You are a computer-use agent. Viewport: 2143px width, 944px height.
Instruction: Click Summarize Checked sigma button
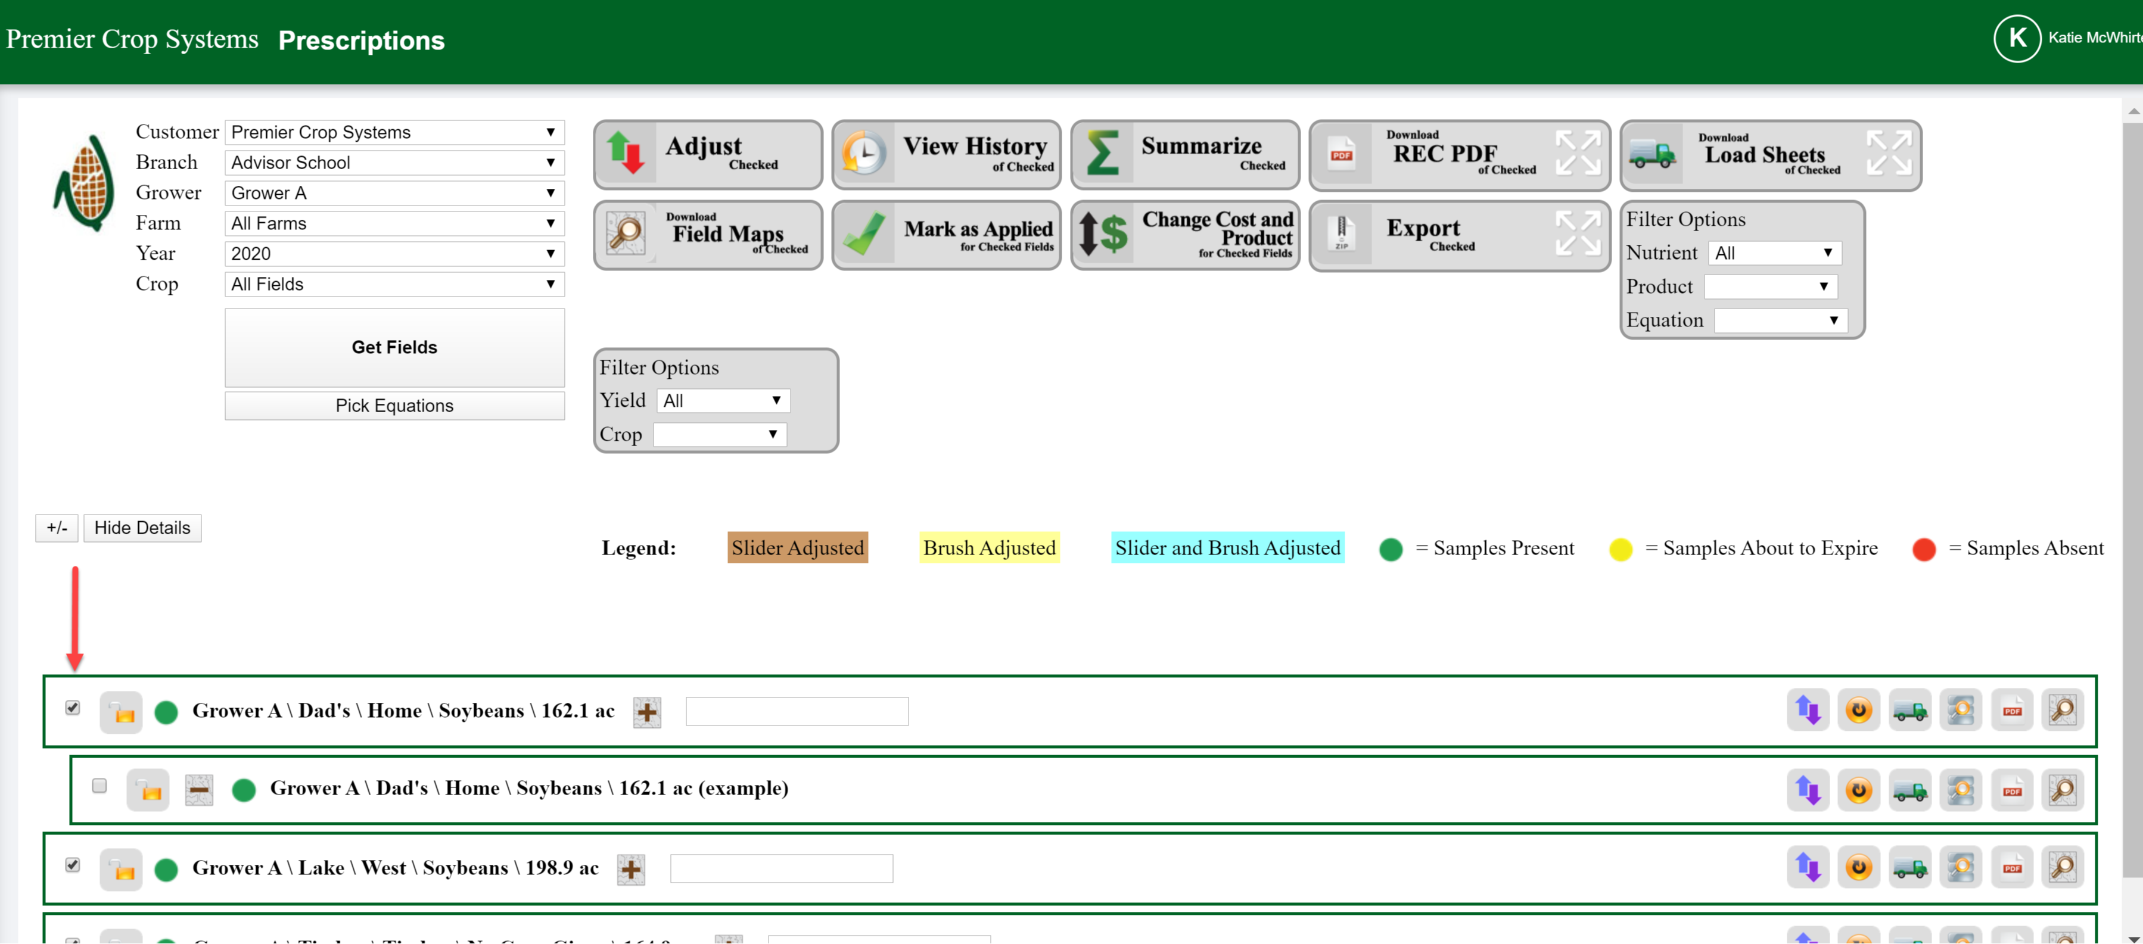pyautogui.click(x=1184, y=154)
